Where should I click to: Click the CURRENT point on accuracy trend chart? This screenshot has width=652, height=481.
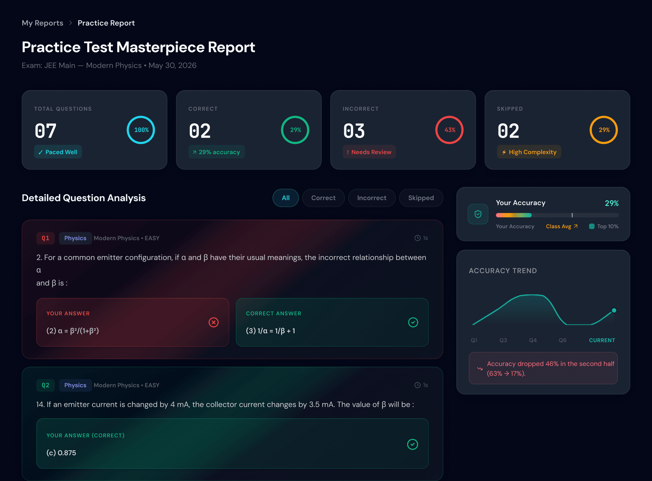[614, 310]
